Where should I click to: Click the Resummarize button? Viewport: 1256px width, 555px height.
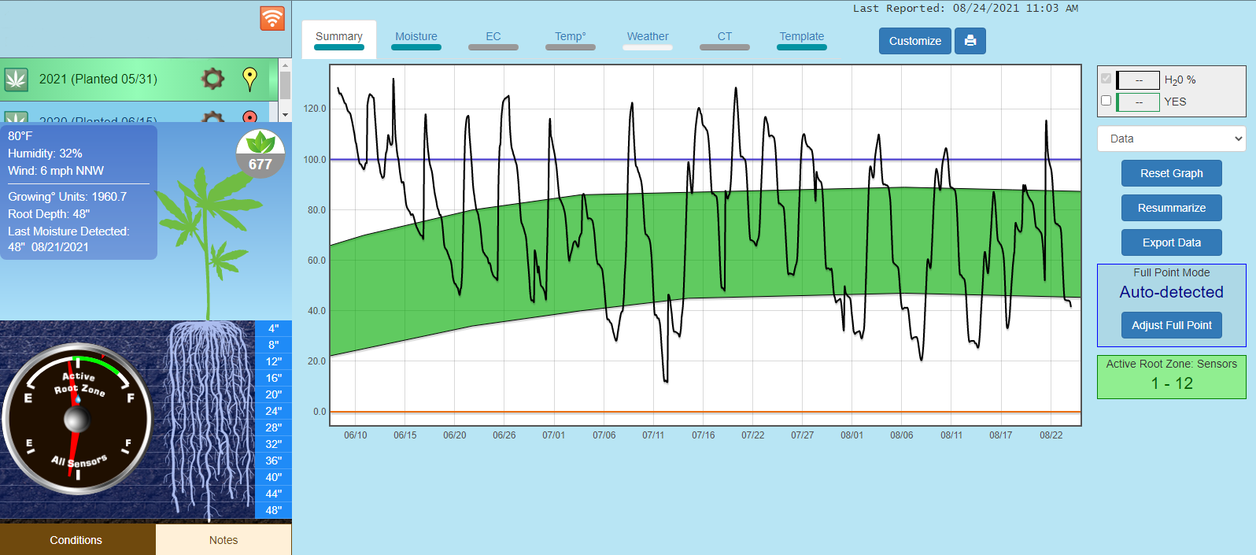click(x=1172, y=208)
